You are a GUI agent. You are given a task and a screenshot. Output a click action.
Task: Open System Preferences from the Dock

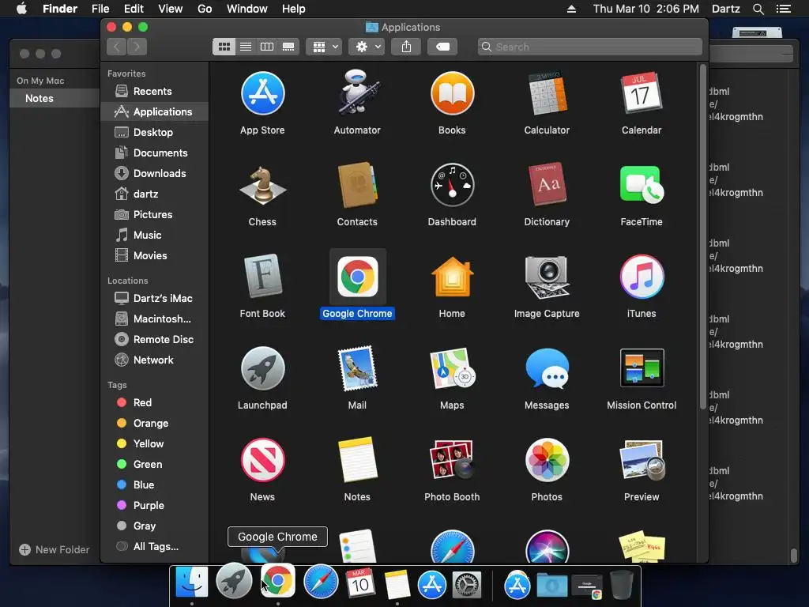pos(467,585)
